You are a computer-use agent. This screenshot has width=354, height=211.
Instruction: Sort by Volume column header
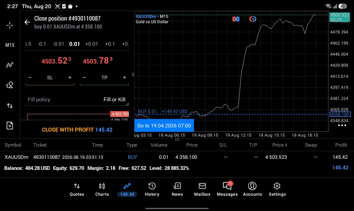[x=159, y=145]
